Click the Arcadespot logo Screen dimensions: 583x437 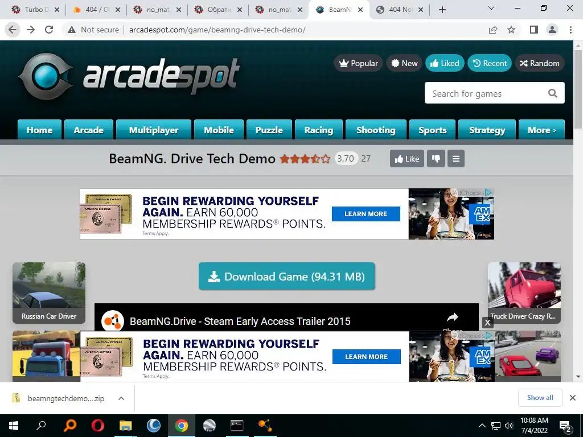click(x=129, y=76)
